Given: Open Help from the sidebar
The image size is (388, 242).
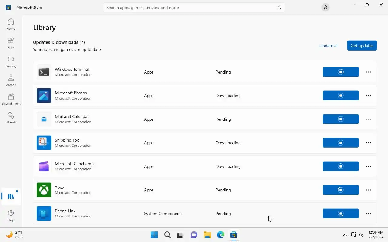Looking at the screenshot, I should point(11,216).
